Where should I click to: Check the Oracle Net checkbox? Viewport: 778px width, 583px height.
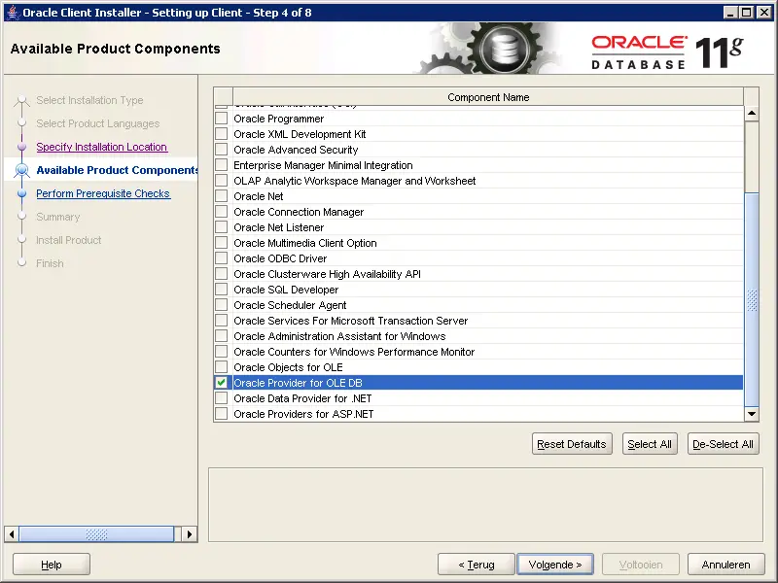click(x=222, y=196)
